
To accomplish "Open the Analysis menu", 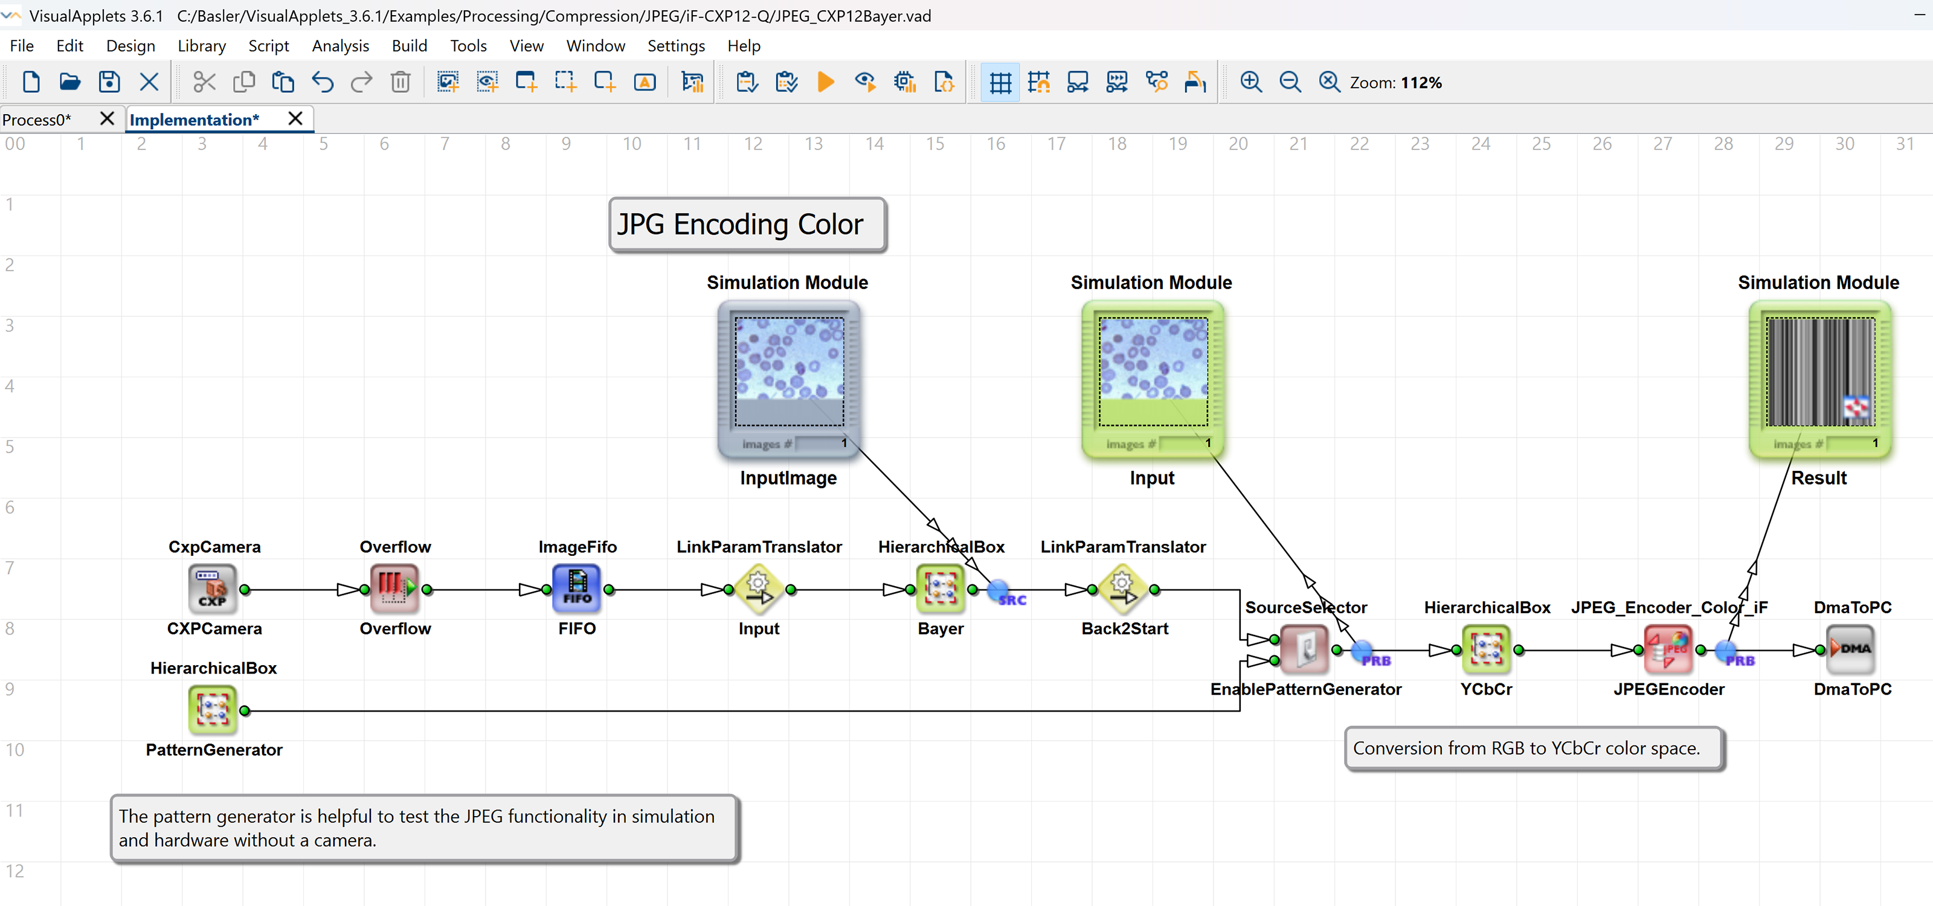I will (340, 46).
